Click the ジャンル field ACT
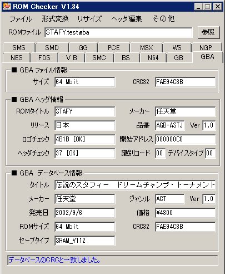The height and width of the screenshot is (274, 225). [x=170, y=199]
